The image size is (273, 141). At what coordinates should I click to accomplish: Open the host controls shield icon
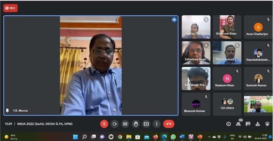267,124
